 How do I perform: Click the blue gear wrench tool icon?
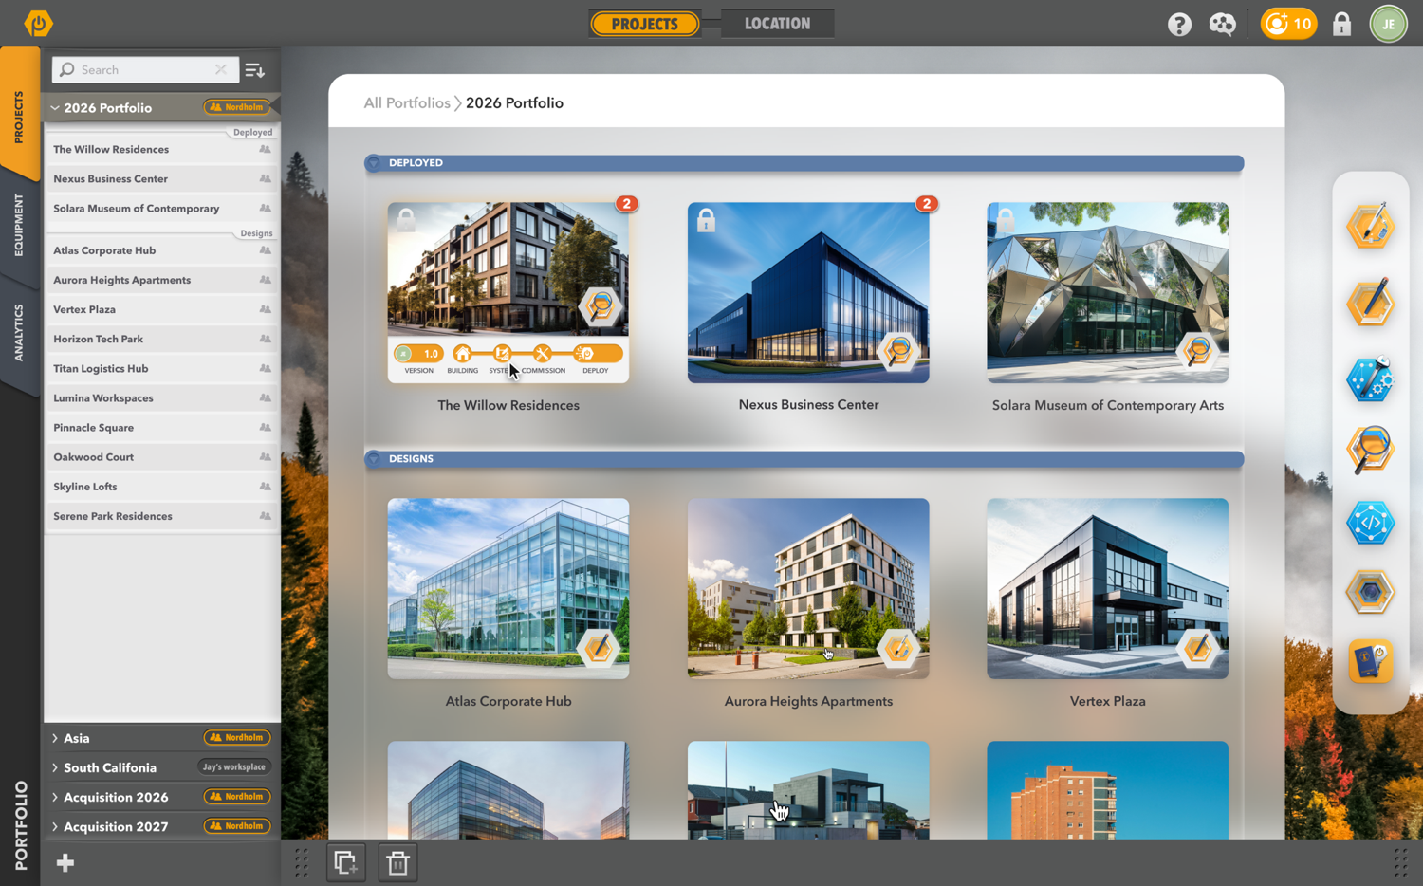pyautogui.click(x=1370, y=378)
